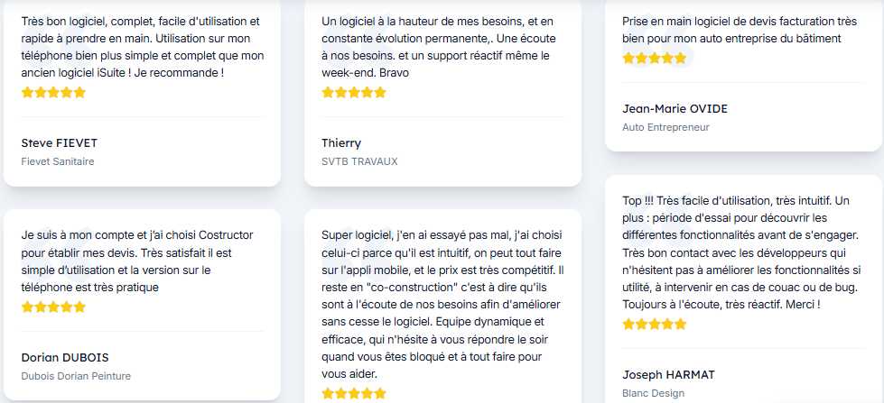884x403 pixels.
Task: Click the stars in Dorian DUBOIS's review
Action: point(53,307)
